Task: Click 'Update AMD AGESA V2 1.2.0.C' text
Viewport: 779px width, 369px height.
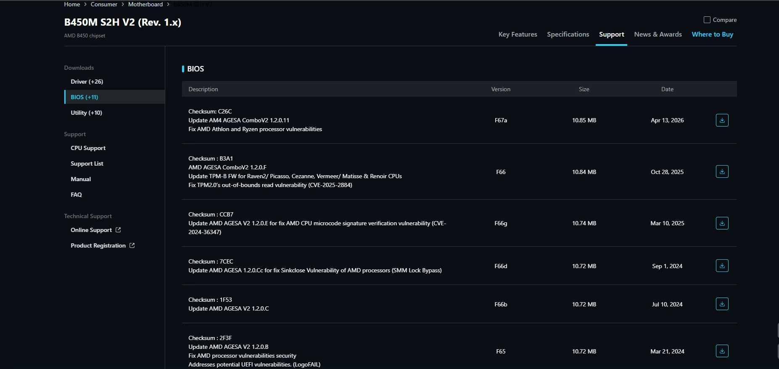Action: (229, 308)
